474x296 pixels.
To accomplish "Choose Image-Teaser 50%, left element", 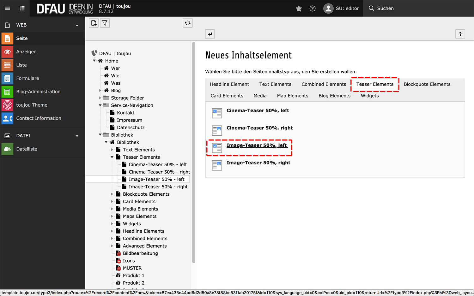I will (x=256, y=145).
